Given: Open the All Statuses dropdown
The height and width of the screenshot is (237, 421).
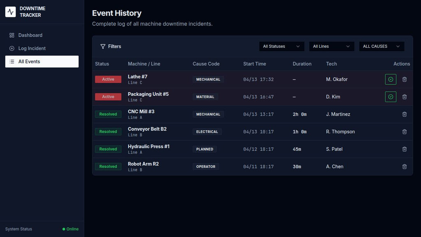Looking at the screenshot, I should point(282,46).
